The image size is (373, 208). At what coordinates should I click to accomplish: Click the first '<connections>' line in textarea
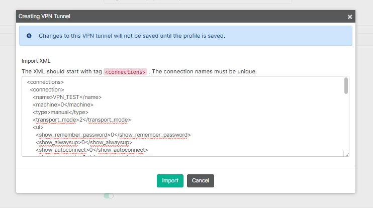pos(45,82)
